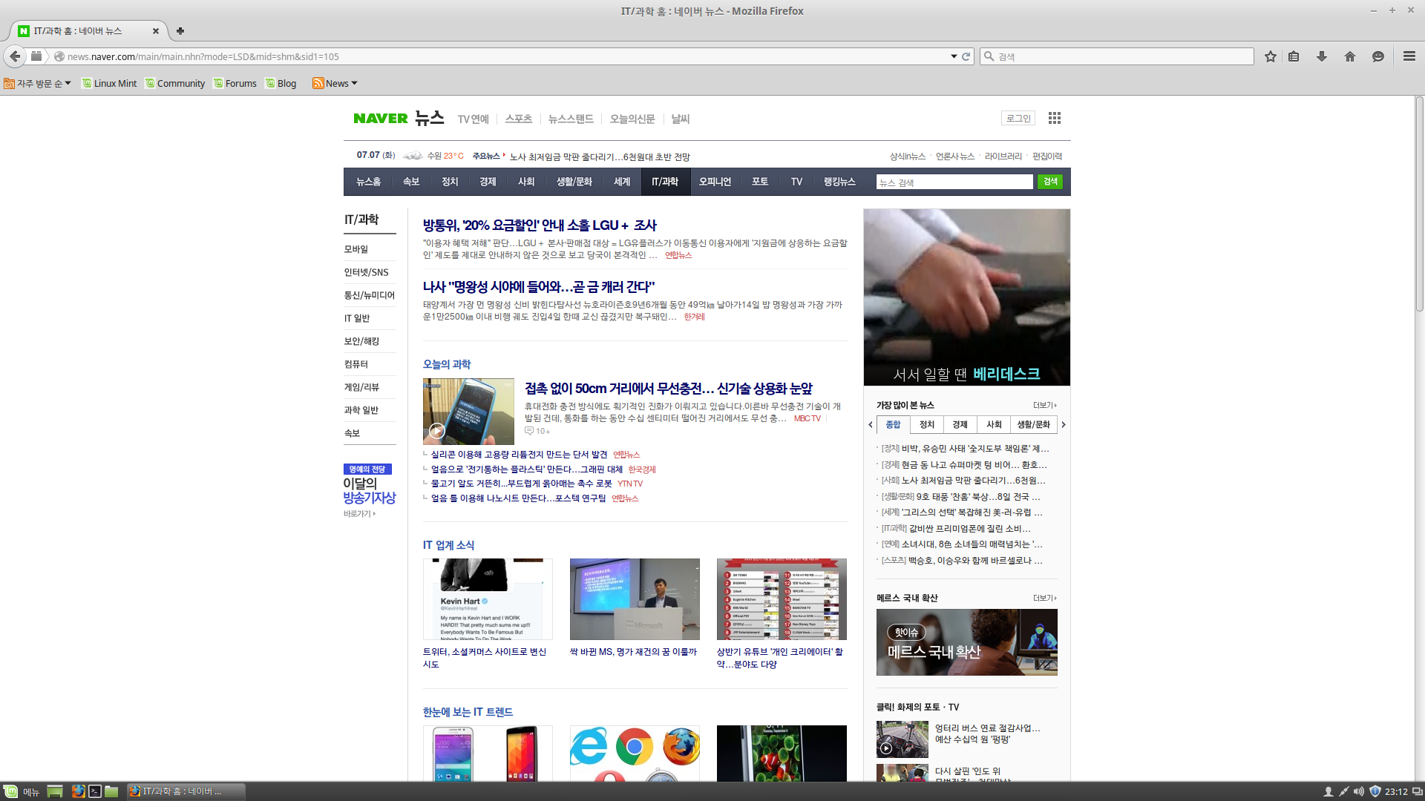Open the 게임/리뷰 sidebar category
Viewport: 1425px width, 801px height.
(361, 388)
